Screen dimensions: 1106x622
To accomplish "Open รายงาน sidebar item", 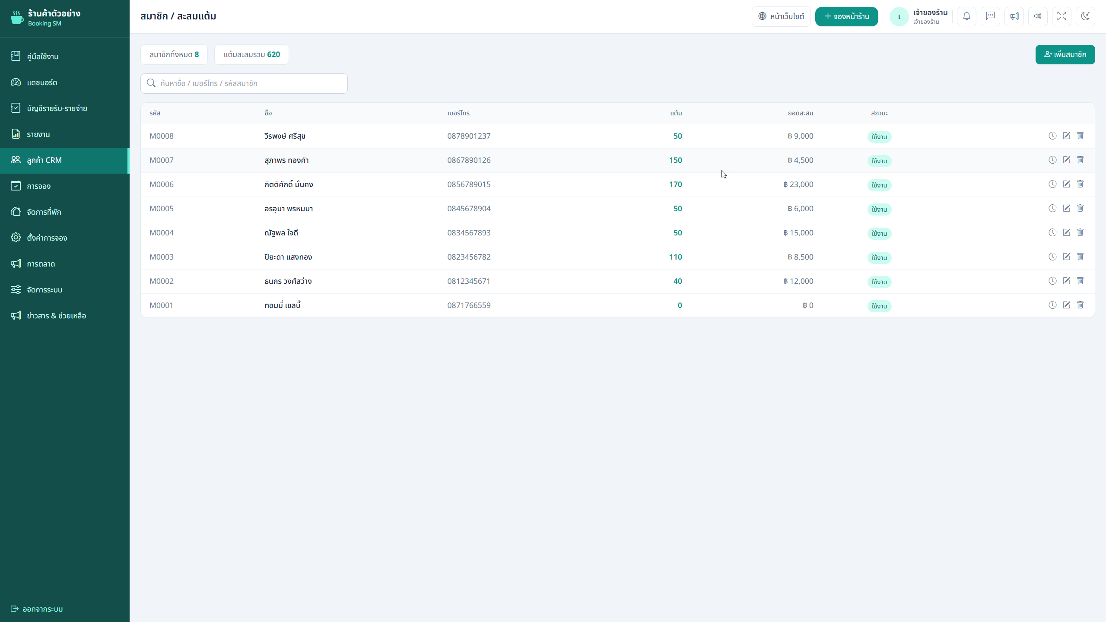I will (65, 134).
